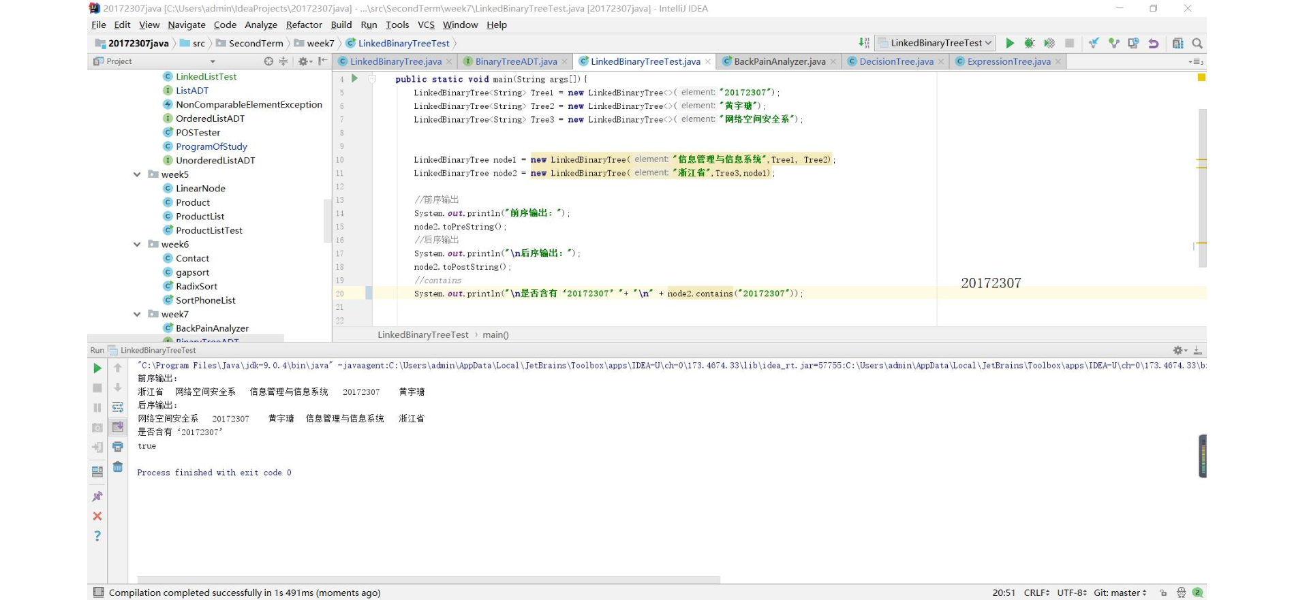Switch to the BinaryTreeADT.java tab

[x=516, y=61]
